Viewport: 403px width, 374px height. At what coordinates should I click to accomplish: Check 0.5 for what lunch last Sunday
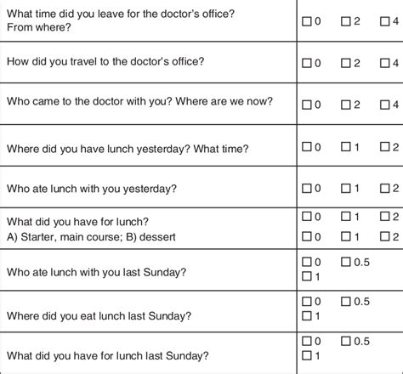pos(346,341)
